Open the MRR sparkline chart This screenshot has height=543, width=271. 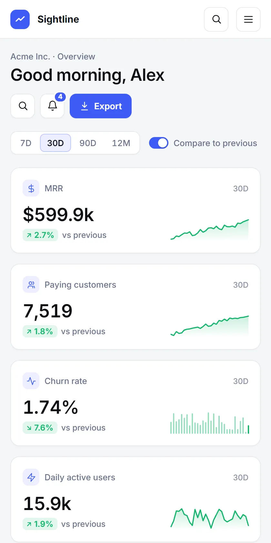click(x=210, y=229)
